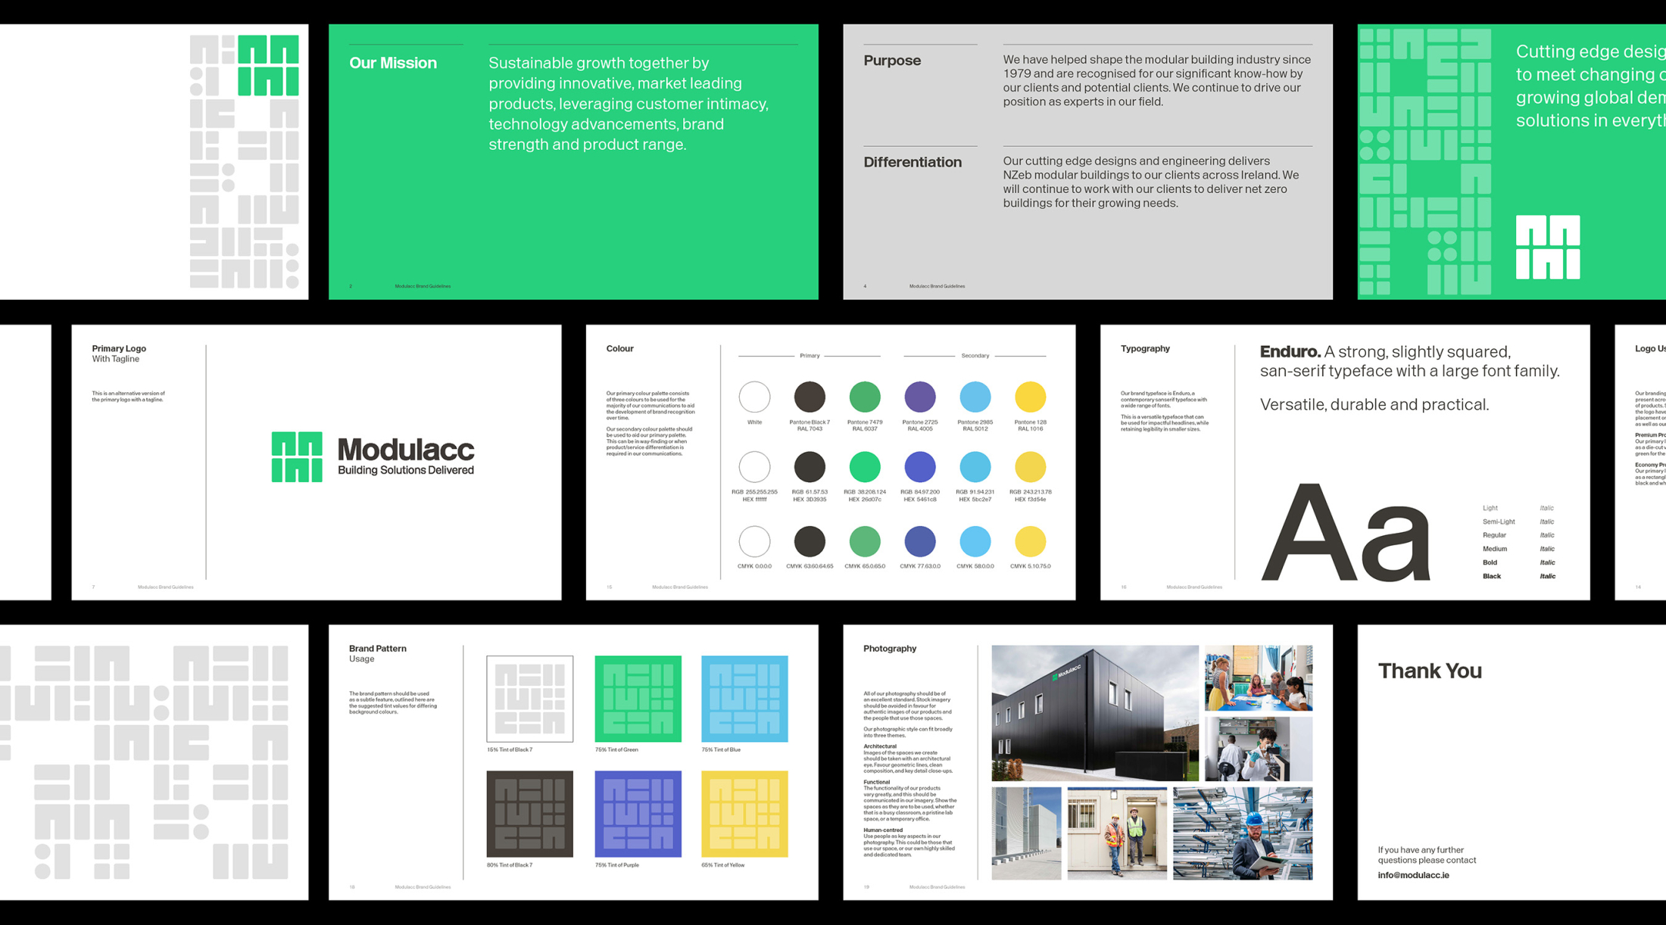Click the 'Colour' page heading
The width and height of the screenshot is (1666, 925).
[619, 348]
